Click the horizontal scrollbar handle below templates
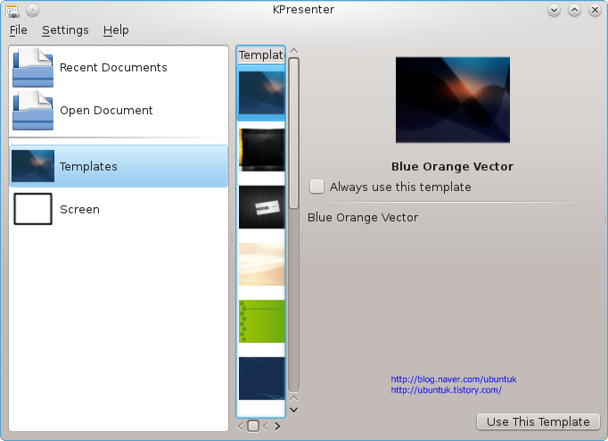This screenshot has height=441, width=608. [x=253, y=426]
